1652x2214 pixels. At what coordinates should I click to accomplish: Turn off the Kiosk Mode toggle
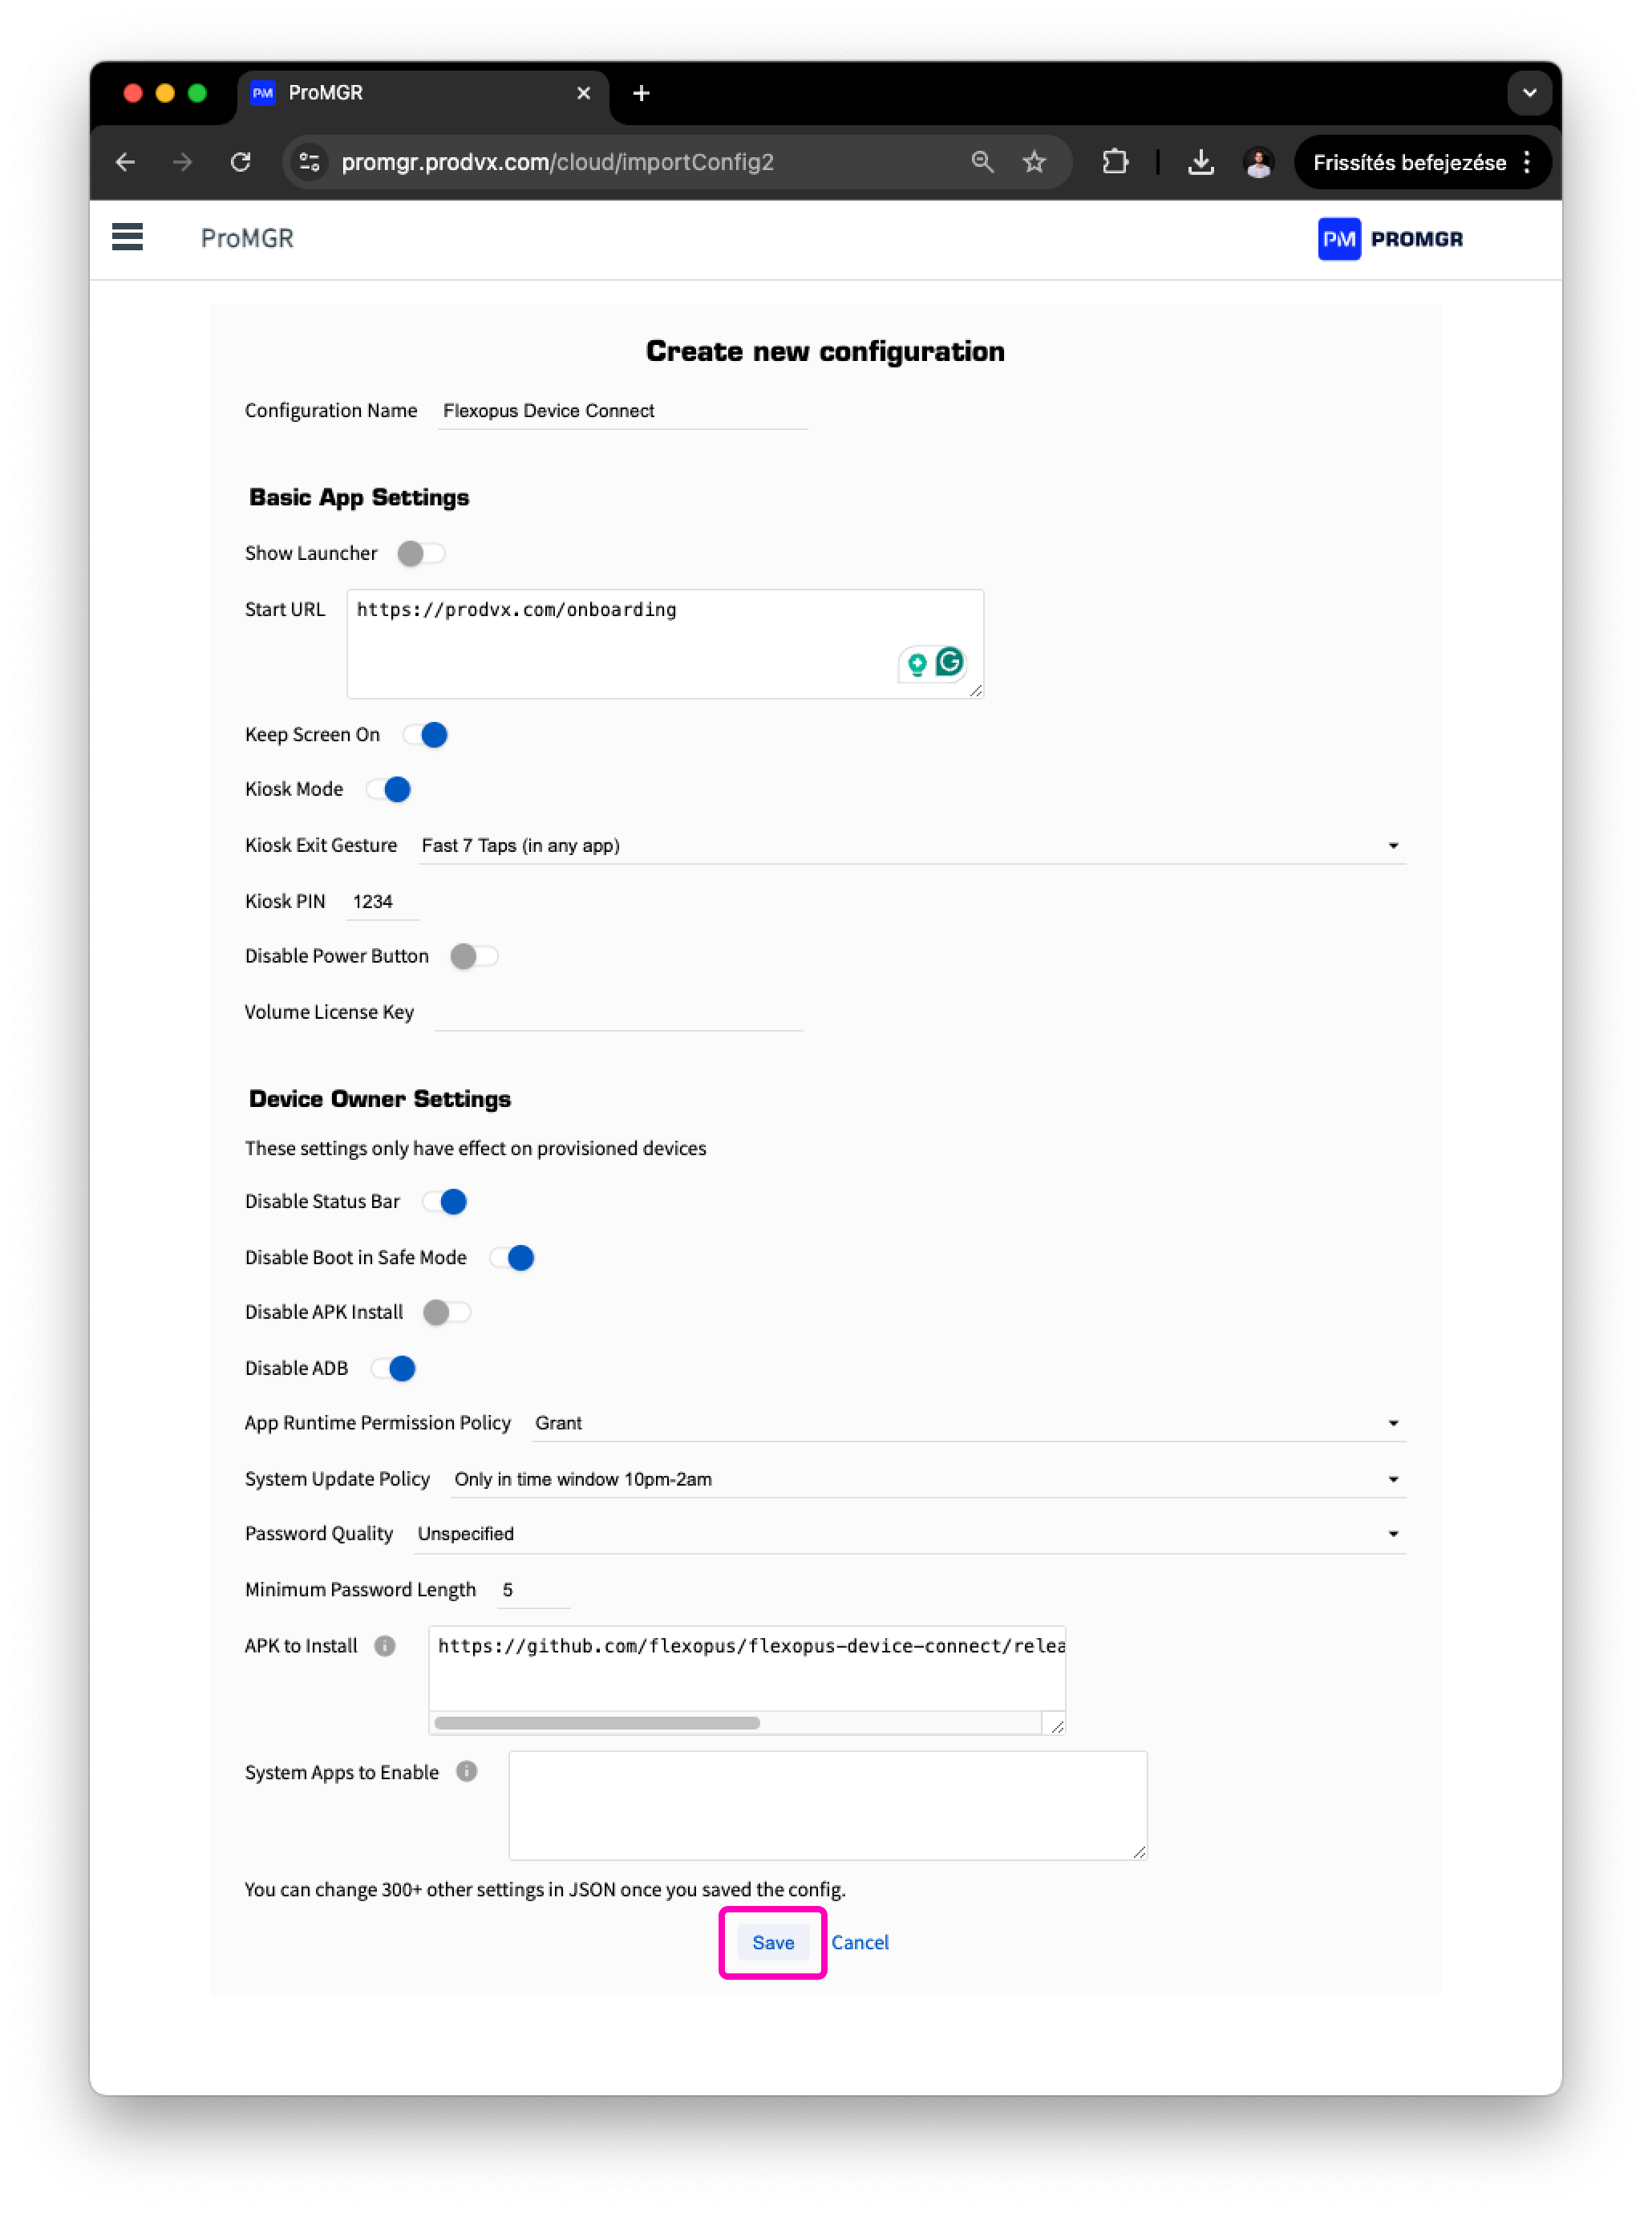point(389,789)
